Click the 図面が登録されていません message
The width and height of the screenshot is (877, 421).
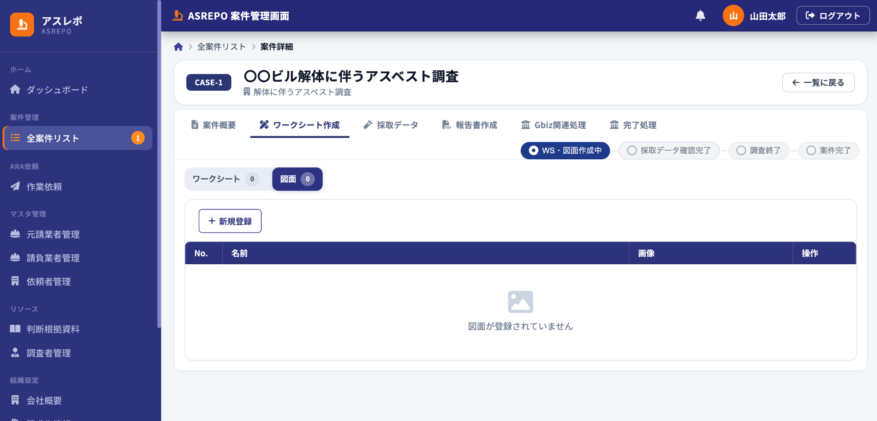click(520, 326)
